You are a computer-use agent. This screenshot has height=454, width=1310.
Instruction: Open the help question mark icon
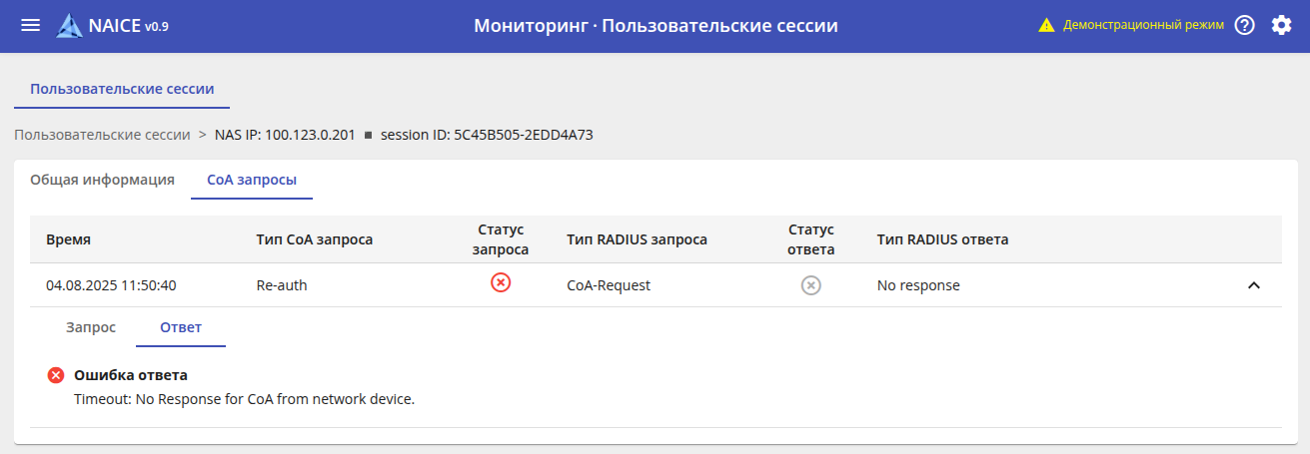pyautogui.click(x=1244, y=26)
